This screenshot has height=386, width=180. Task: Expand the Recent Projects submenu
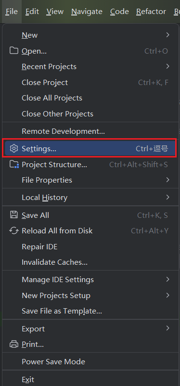click(90, 67)
